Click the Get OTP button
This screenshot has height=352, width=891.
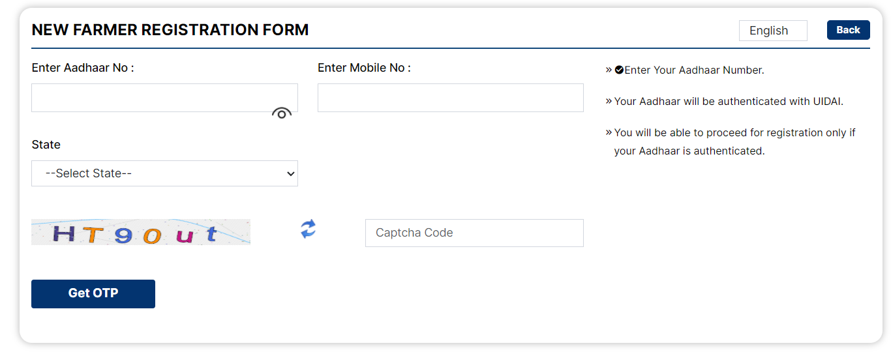pos(93,293)
